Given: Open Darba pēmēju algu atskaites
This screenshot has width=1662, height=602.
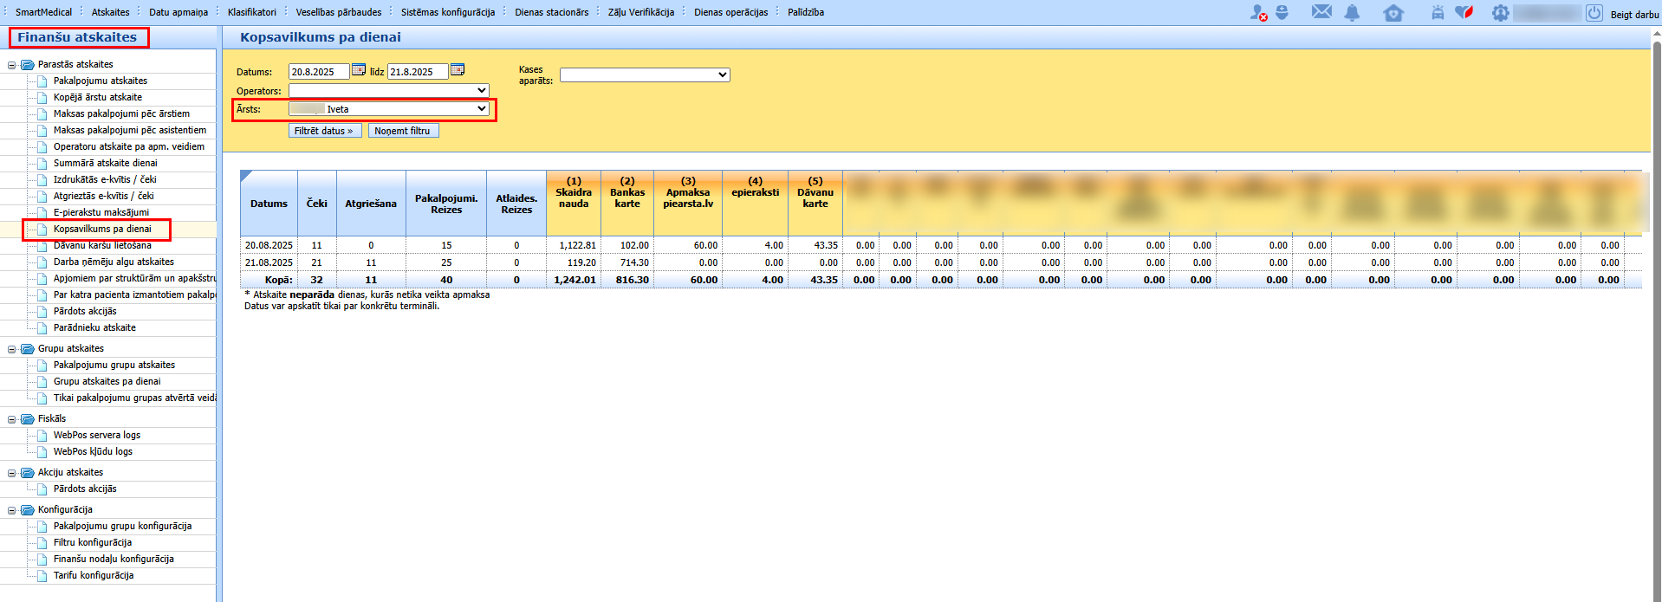Looking at the screenshot, I should (x=114, y=262).
